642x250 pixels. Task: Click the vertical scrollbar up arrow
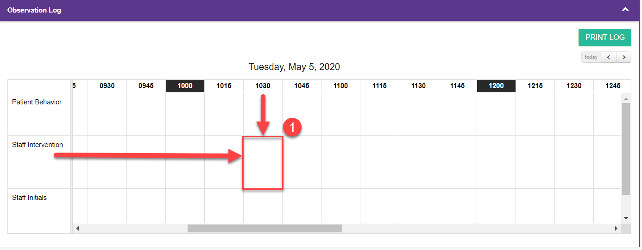(x=626, y=98)
